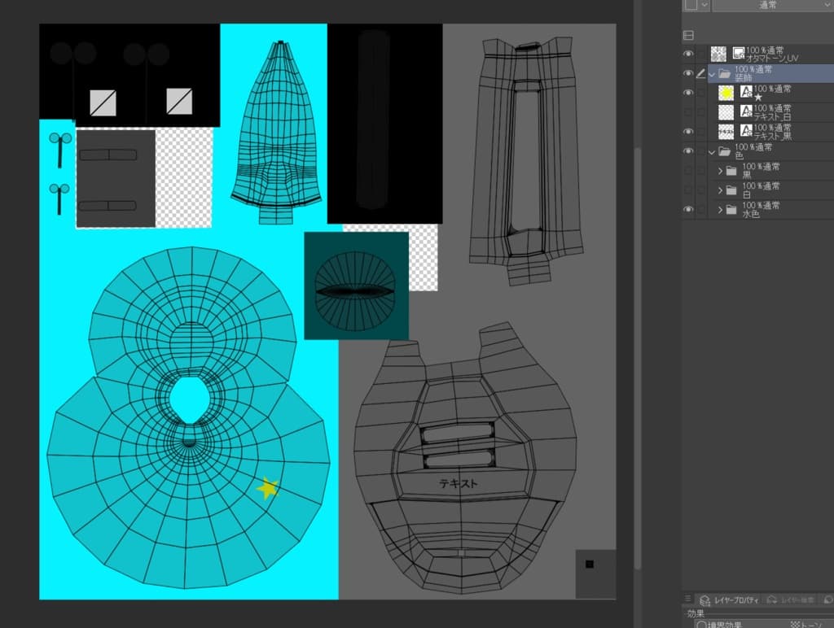Click the two-pane layer view icon

click(688, 35)
